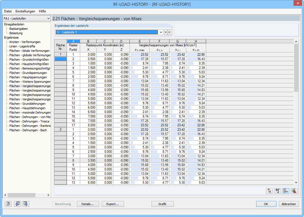Click raster point cell 14
The width and height of the screenshot is (304, 217).
73,112
